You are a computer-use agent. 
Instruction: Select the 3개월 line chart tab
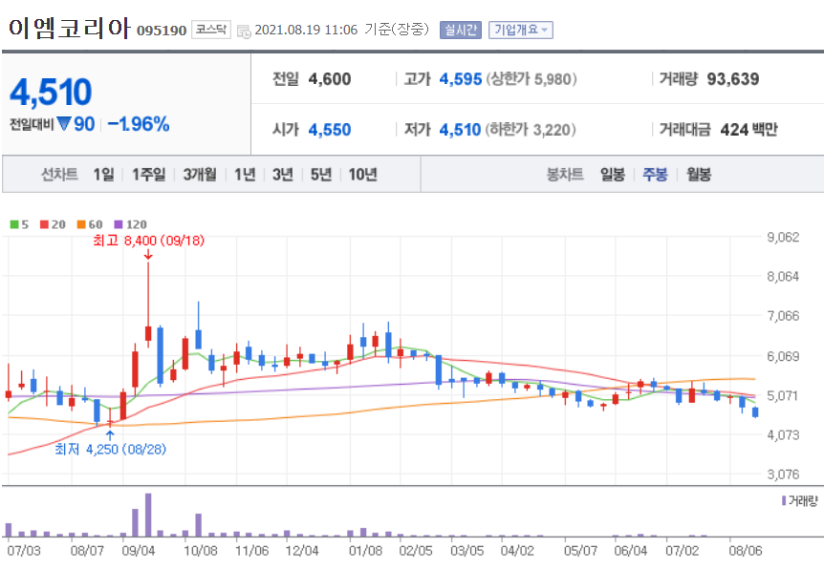200,175
